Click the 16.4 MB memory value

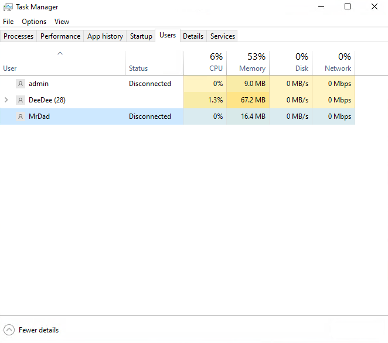(x=253, y=116)
